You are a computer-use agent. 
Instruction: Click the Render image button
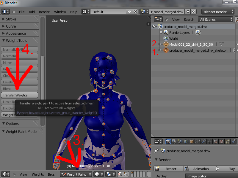tap(168, 169)
